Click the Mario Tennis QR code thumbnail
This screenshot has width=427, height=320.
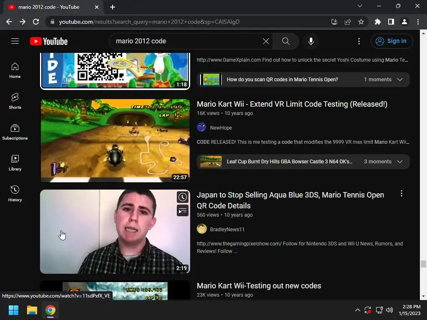[x=115, y=71]
